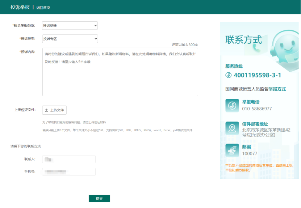Viewport: 301px width, 208px height.
Task: Click the 投诉举报 header title
Action: 20,7
